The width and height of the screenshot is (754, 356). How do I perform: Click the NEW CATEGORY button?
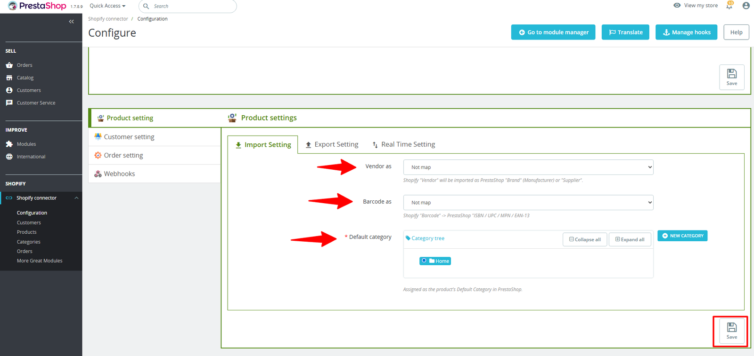(682, 236)
